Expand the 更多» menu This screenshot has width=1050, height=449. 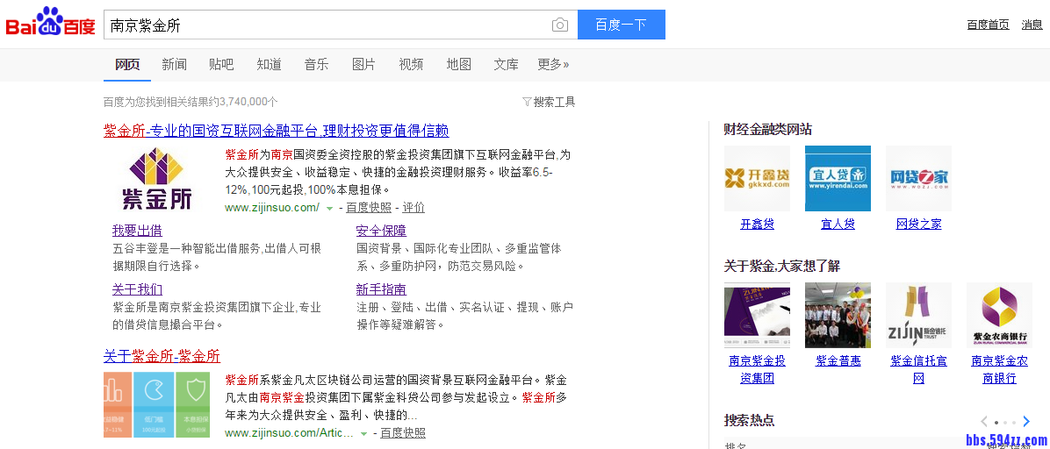pos(553,64)
